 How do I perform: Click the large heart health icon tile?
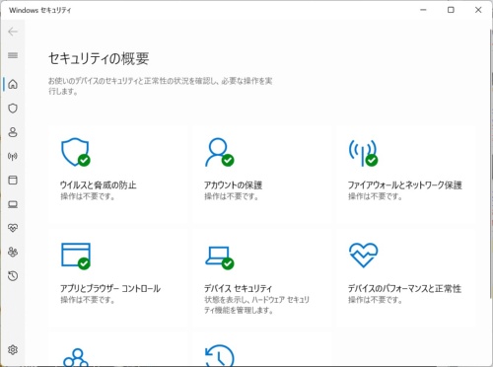tap(364, 256)
